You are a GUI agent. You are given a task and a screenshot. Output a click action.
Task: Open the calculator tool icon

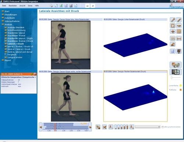[x=173, y=51]
